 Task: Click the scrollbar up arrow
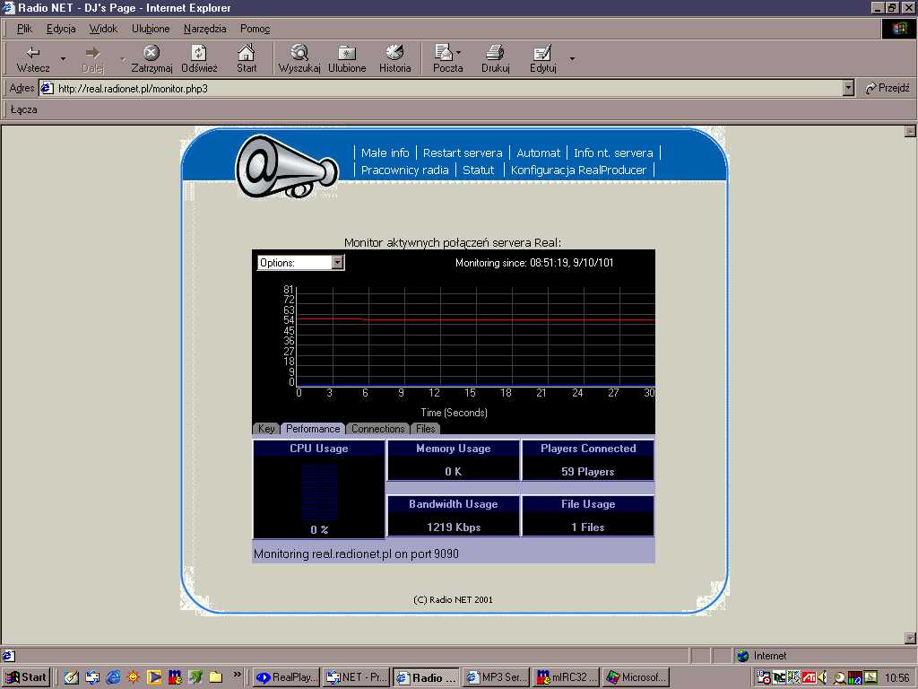coord(910,131)
